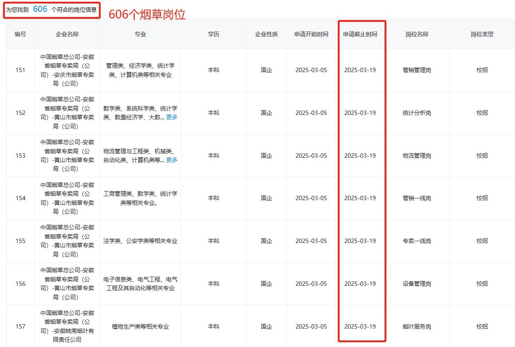This screenshot has width=515, height=347.
Task: Click 本科 in the 专卖一线岗 row
Action: [214, 241]
